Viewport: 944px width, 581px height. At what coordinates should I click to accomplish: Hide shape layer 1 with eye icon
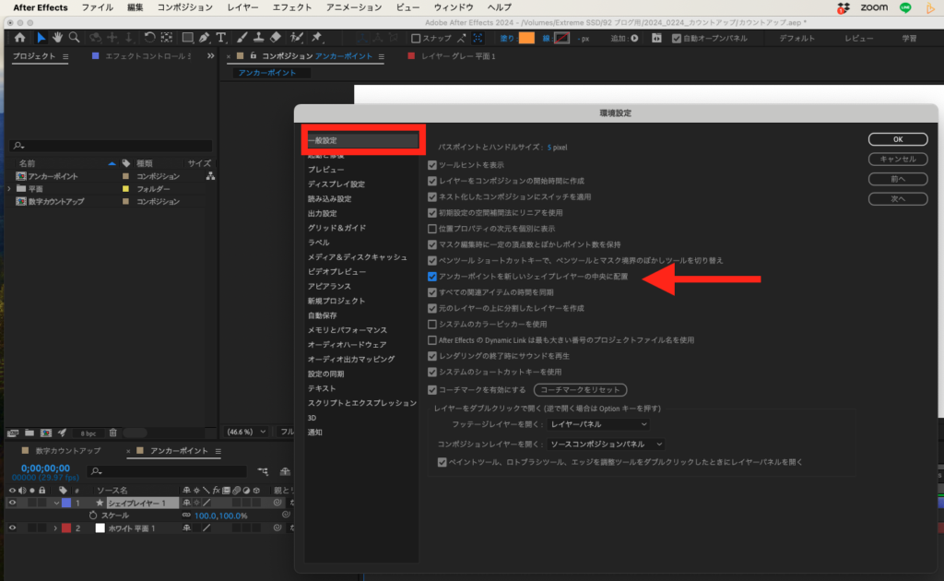(x=13, y=503)
